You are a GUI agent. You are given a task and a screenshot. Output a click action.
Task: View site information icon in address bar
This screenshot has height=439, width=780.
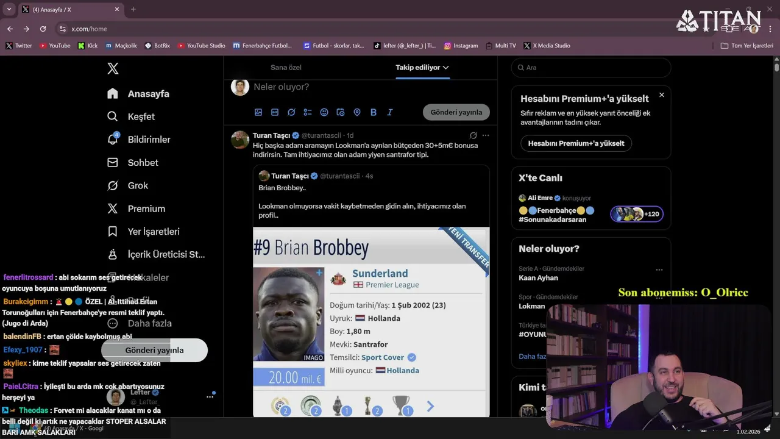coord(62,29)
